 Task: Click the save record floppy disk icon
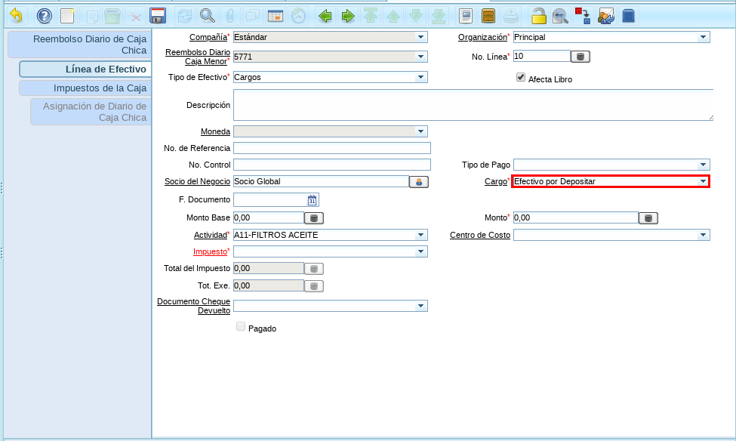point(158,16)
